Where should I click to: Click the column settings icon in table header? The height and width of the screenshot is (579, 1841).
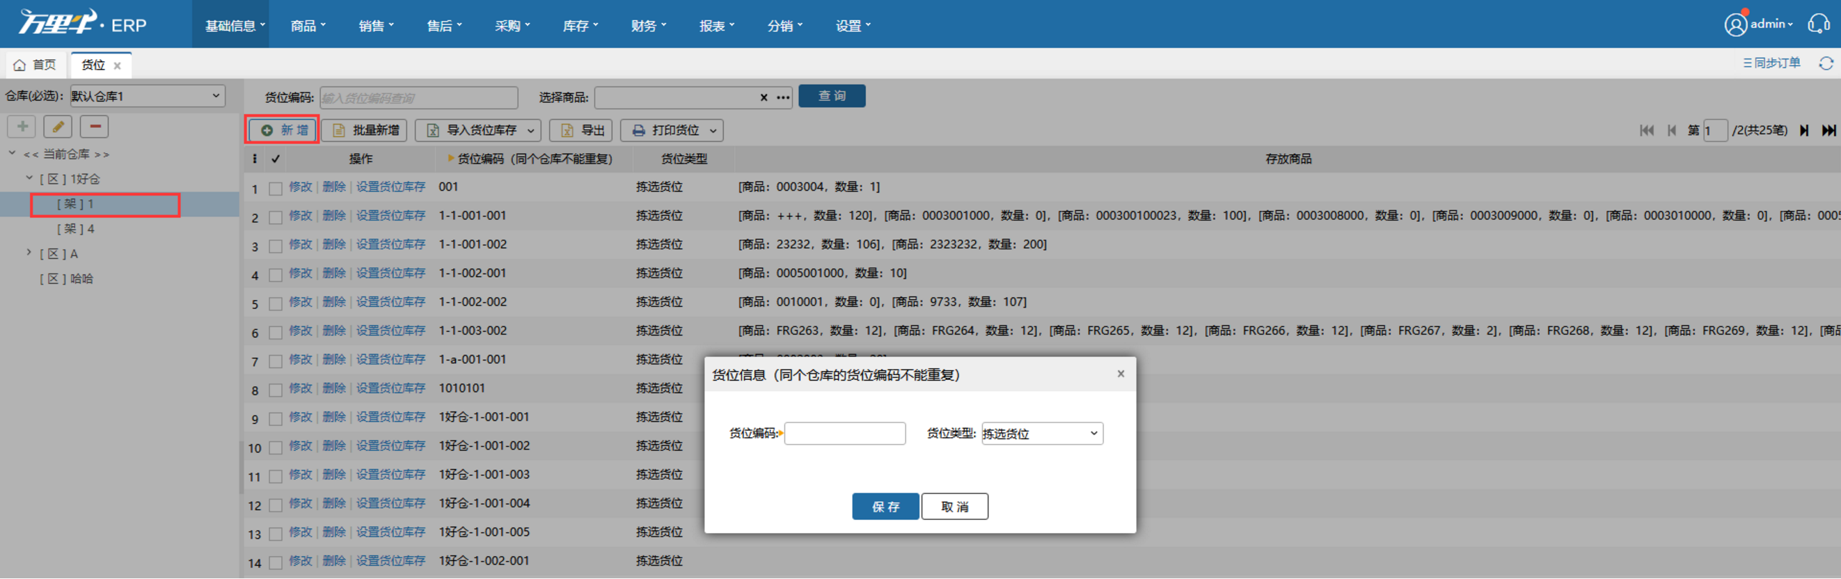pyautogui.click(x=255, y=159)
